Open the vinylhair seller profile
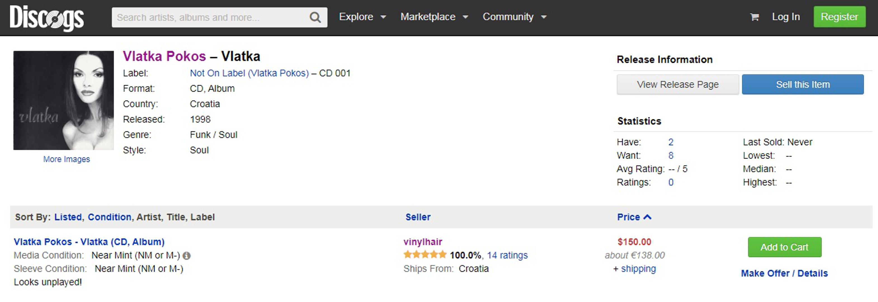 click(423, 242)
